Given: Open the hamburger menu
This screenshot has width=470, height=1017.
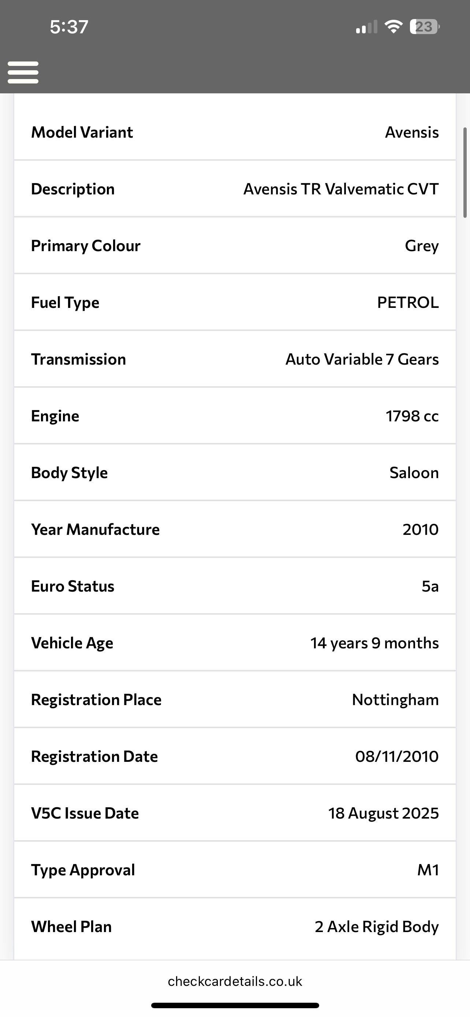Looking at the screenshot, I should [23, 72].
